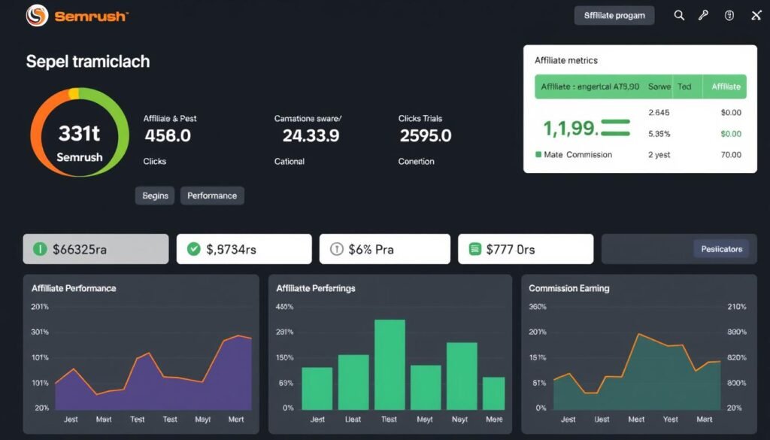Viewport: 770px width, 440px height.
Task: Click green circle icon on $66325ra card
Action: click(40, 249)
